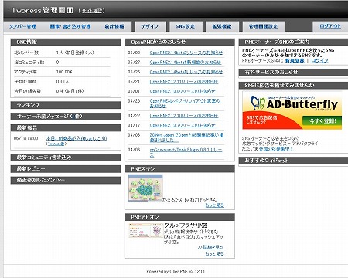Open the 05/27 OpenPNE2.14beta1 notice
The width and height of the screenshot is (348, 278).
(186, 63)
